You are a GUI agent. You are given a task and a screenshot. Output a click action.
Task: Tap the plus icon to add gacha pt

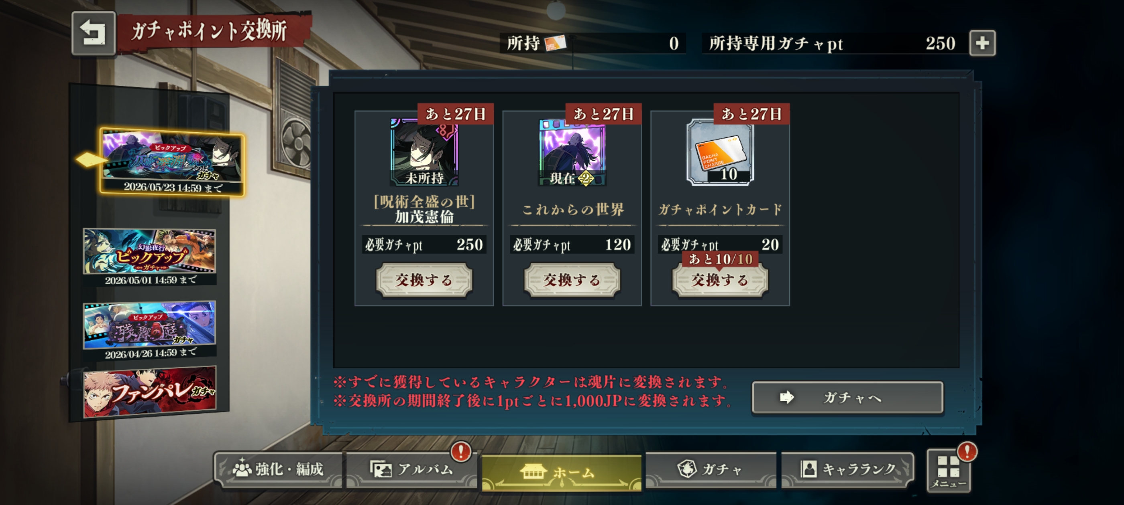982,43
